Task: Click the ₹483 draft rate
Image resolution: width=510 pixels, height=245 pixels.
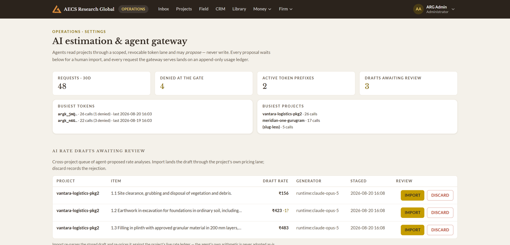Action: tap(283, 228)
